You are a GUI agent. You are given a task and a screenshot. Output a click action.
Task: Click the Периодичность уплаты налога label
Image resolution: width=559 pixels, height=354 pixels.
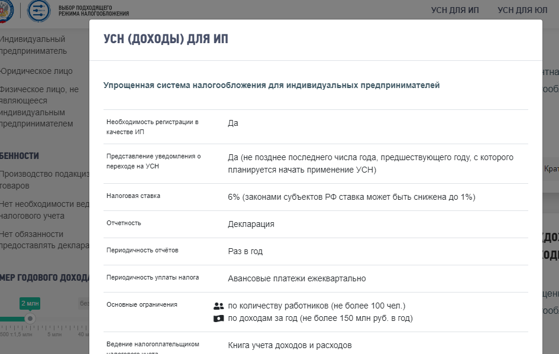(153, 277)
